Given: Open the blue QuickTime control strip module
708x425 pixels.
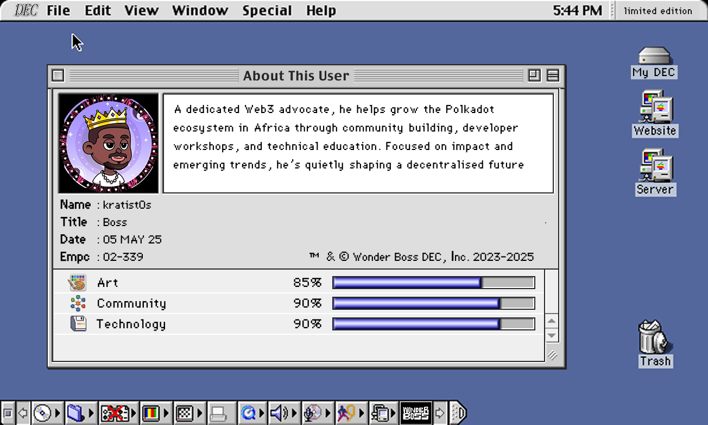Looking at the screenshot, I should tap(252, 414).
